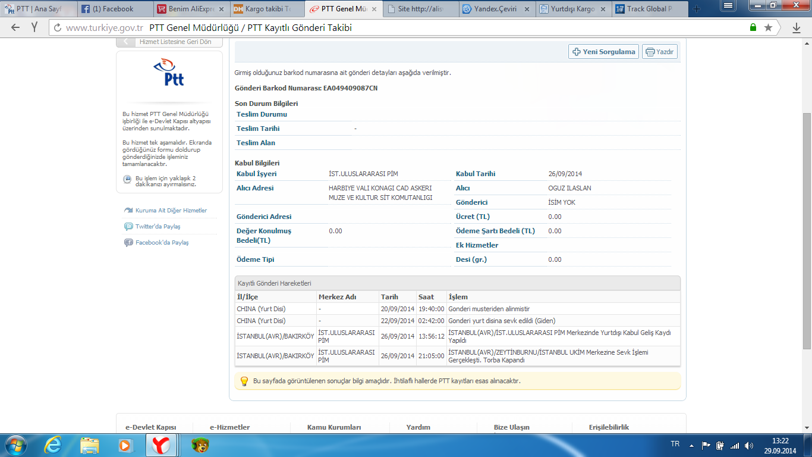This screenshot has height=457, width=812.
Task: Reload the page with the refresh icon
Action: (58, 28)
